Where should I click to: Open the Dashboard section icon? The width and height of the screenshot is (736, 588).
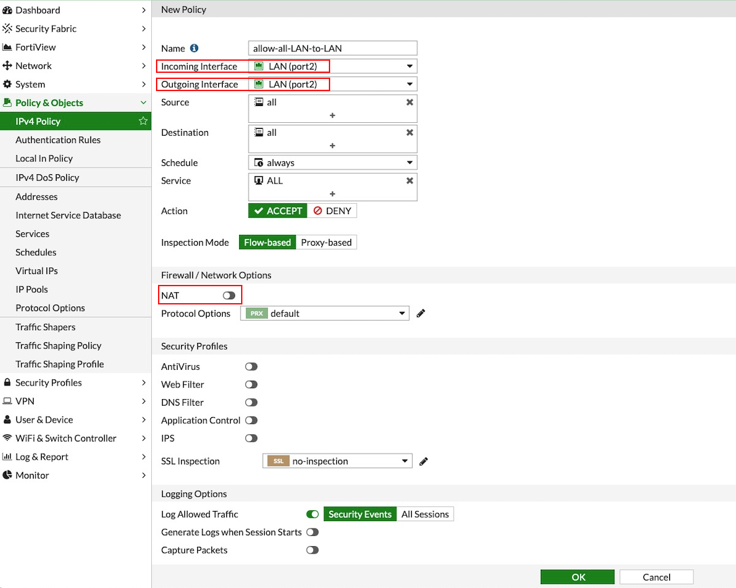click(x=8, y=10)
